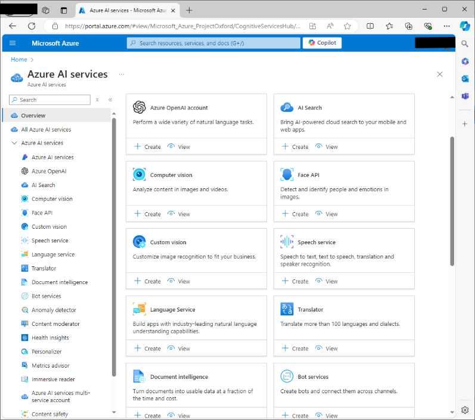Image resolution: width=475 pixels, height=420 pixels.
Task: Open the Home breadcrumb link
Action: click(19, 60)
